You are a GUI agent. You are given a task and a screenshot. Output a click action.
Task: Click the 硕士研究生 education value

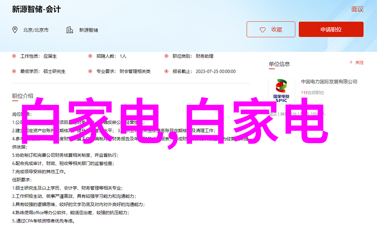(54, 72)
